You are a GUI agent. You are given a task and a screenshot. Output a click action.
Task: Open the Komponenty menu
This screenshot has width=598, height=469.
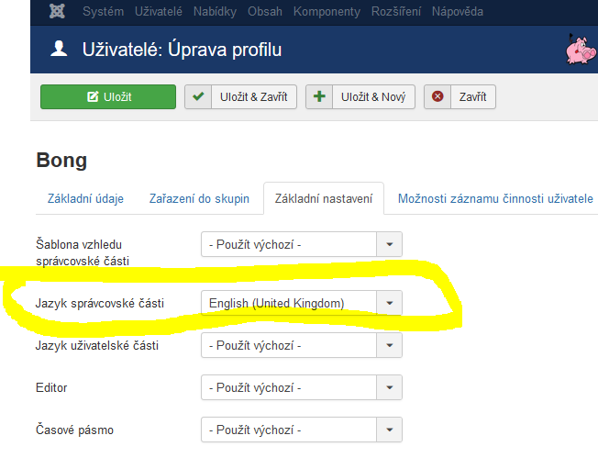coord(327,12)
